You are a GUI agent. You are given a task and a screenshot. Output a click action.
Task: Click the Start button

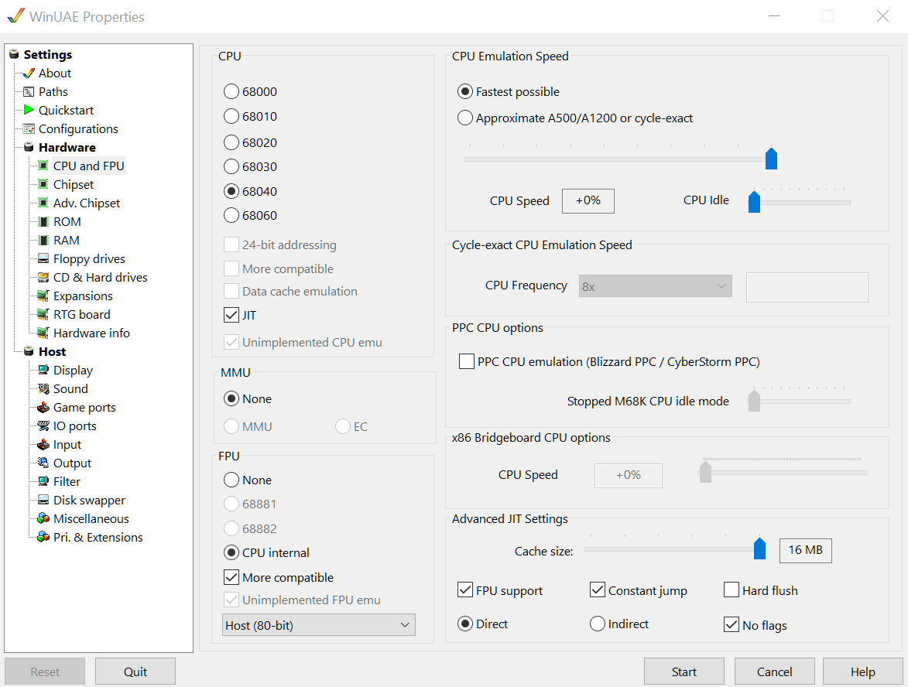click(684, 672)
